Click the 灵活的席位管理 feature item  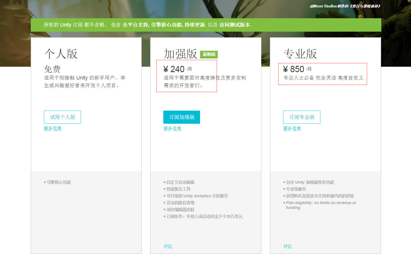(179, 203)
